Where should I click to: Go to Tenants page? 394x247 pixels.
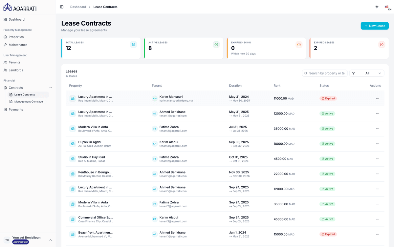point(14,62)
